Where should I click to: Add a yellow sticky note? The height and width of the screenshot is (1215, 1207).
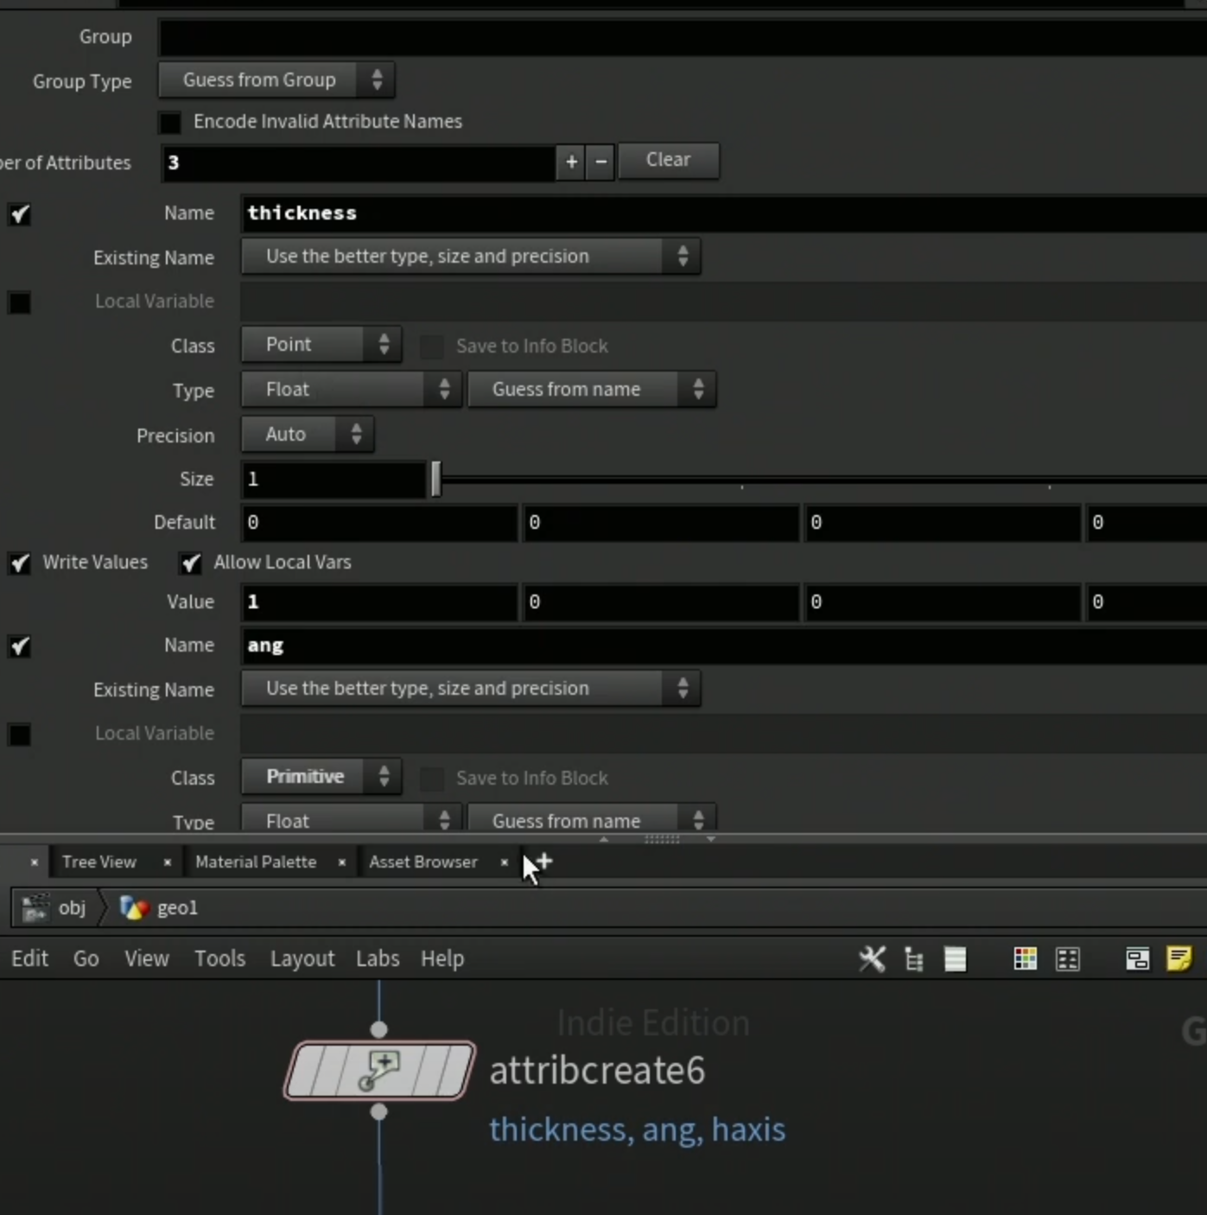pos(1179,958)
